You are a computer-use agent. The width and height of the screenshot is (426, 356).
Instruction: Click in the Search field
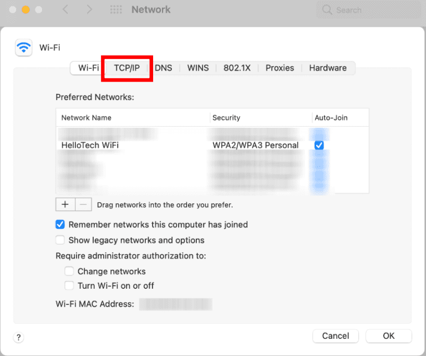point(369,10)
